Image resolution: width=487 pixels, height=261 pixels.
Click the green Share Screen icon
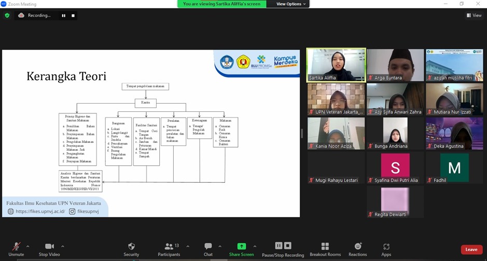[241, 247]
